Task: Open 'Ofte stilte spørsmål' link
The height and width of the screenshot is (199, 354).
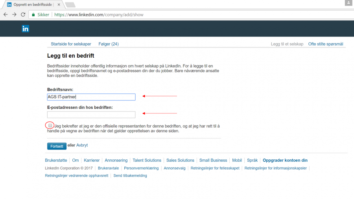Action: 326,44
